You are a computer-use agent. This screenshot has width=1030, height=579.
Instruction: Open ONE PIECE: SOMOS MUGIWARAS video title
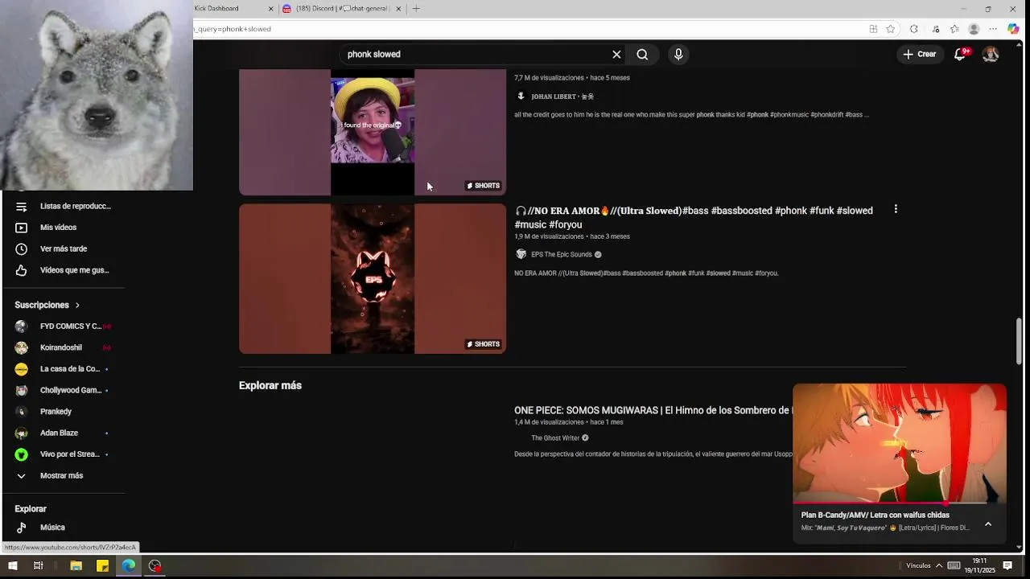tap(653, 411)
